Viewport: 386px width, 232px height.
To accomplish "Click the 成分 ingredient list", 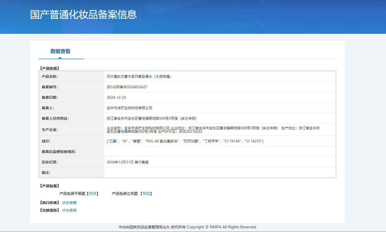I will tap(185, 141).
